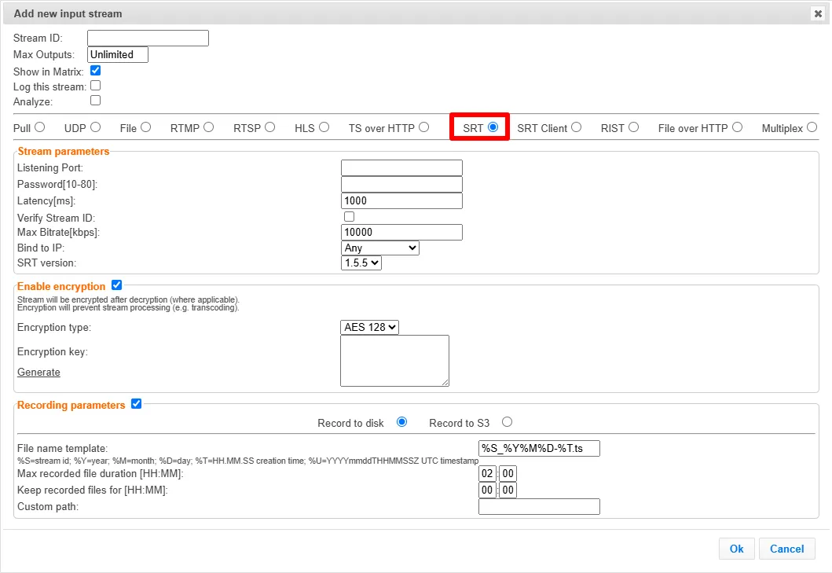Select TS over HTTP option
The image size is (832, 573).
[x=424, y=127]
